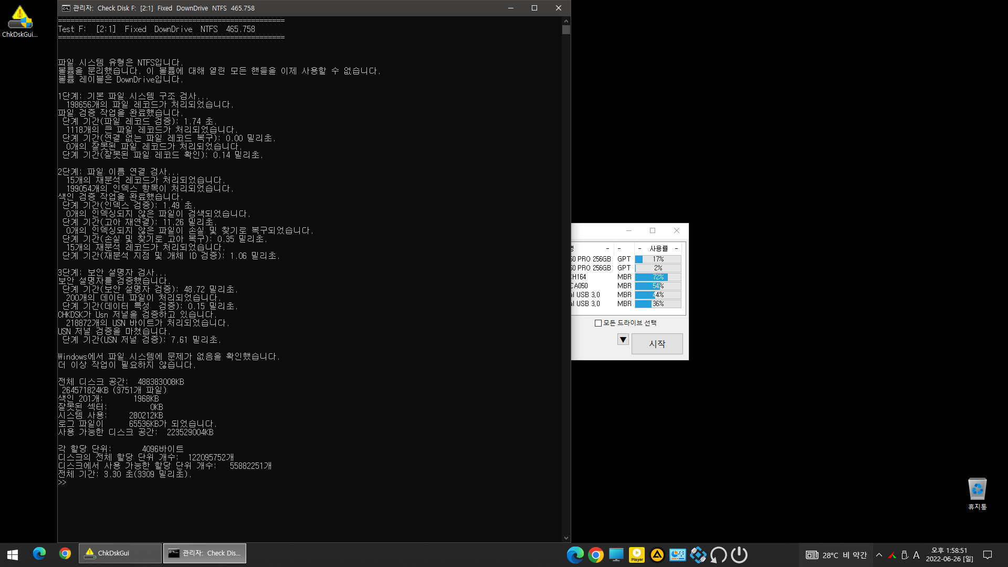
Task: Click the partition type column header
Action: 625,248
